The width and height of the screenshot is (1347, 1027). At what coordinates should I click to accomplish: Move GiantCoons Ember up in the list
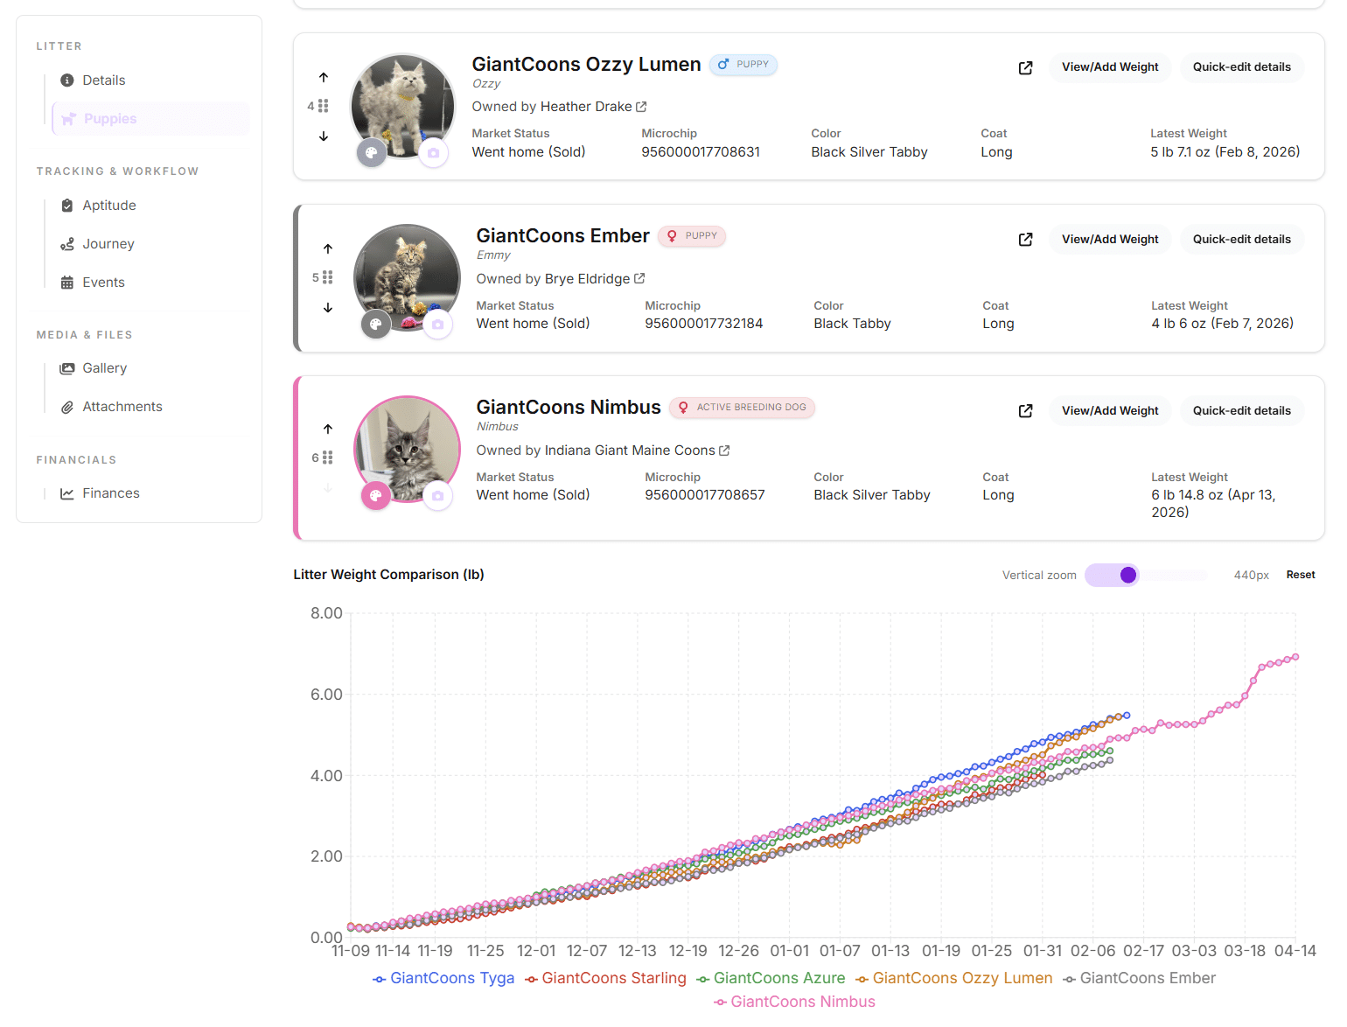point(328,248)
